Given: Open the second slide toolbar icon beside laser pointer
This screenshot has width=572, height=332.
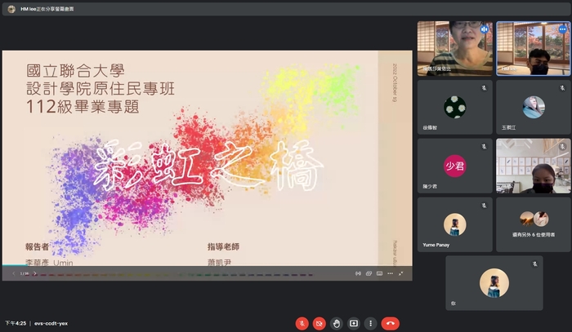Looking at the screenshot, I should [x=369, y=273].
